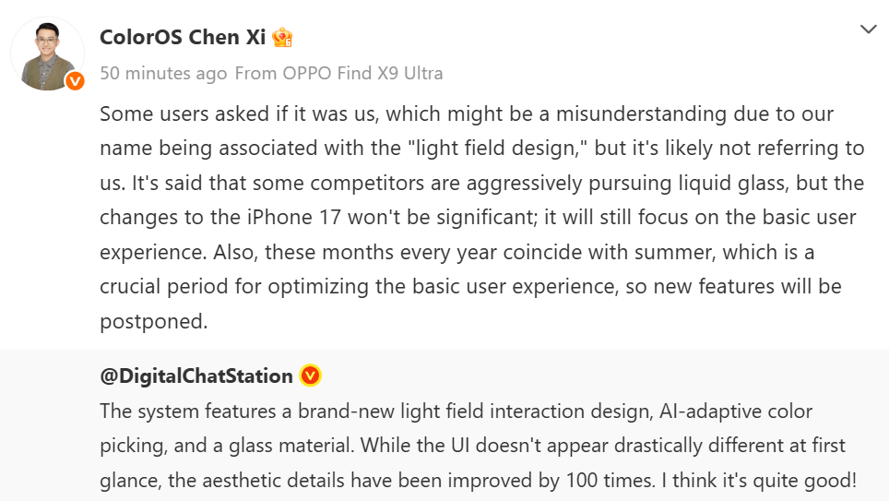Image resolution: width=889 pixels, height=501 pixels.
Task: Open the "50 minutes ago" timestamp link
Action: [x=163, y=73]
